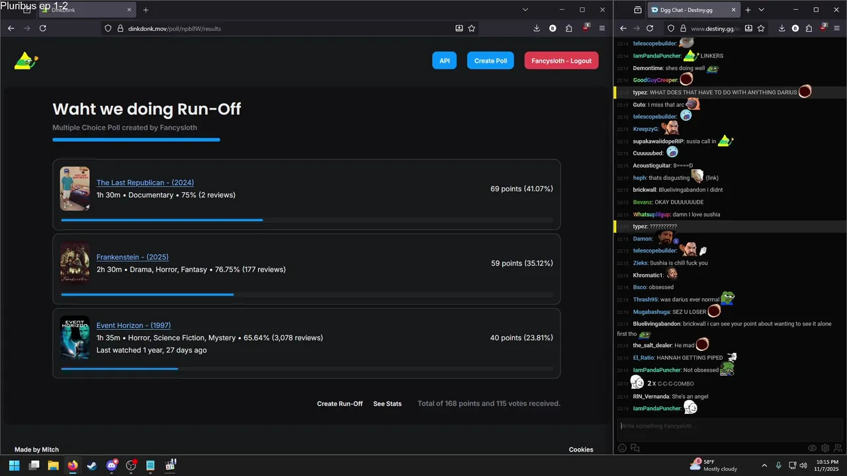Screen dimensions: 847x476
Task: Open extensions puzzle icon in DinkDonk window
Action: click(569, 28)
